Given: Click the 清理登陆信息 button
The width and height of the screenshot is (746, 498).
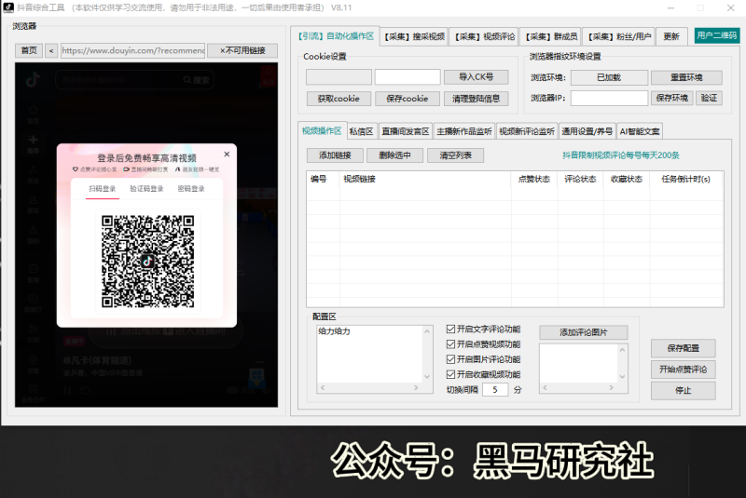Looking at the screenshot, I should 477,99.
